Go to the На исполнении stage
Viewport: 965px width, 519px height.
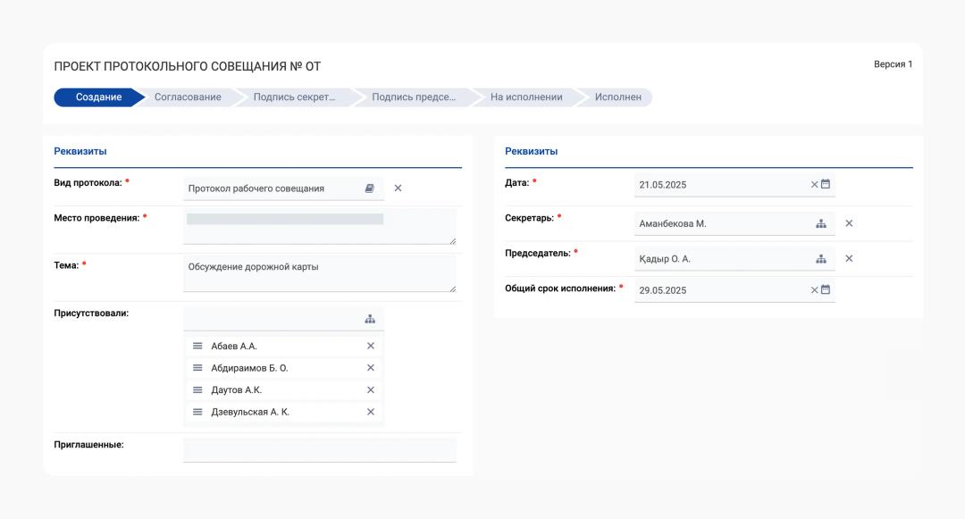tap(526, 97)
